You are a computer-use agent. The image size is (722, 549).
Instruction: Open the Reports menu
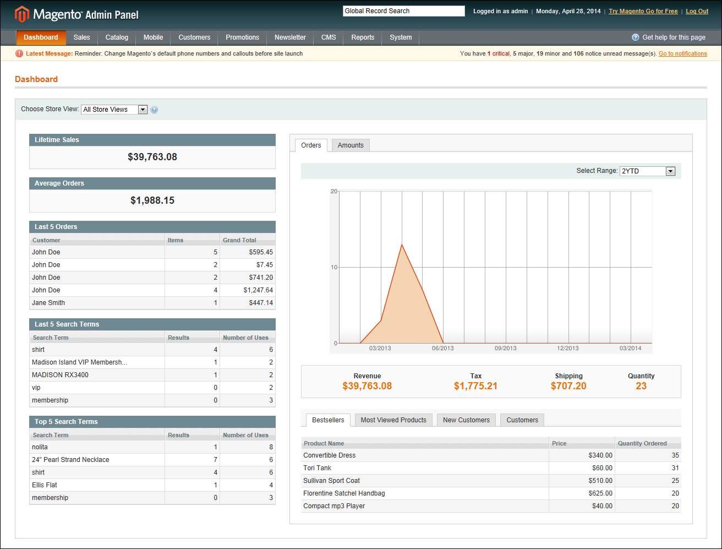363,37
